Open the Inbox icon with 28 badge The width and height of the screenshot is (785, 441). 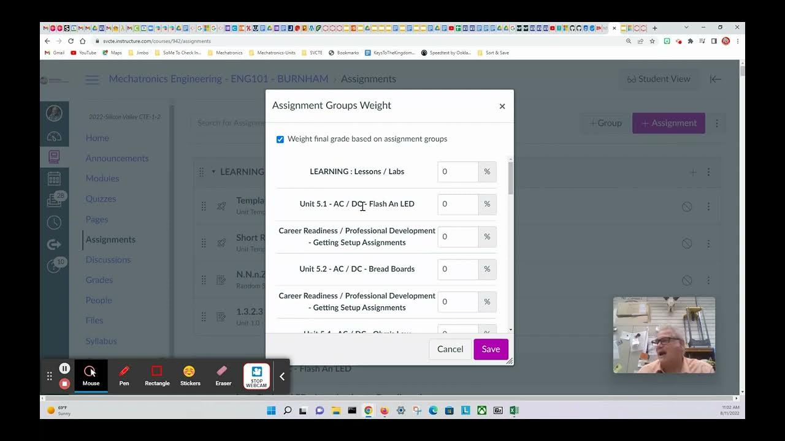pos(54,200)
